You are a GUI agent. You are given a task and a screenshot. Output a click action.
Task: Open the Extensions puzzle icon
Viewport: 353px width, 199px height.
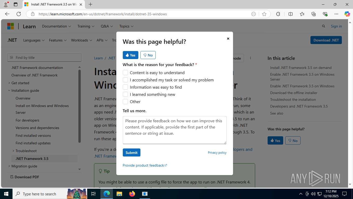pos(278,14)
